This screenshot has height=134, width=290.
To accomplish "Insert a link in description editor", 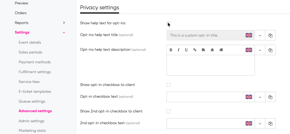I will 195,50.
